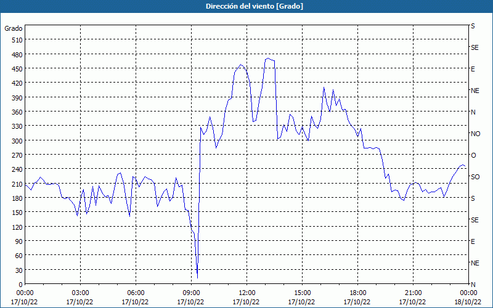This screenshot has width=493, height=308.
Task: Click the 09:00 time label
Action: coord(191,293)
